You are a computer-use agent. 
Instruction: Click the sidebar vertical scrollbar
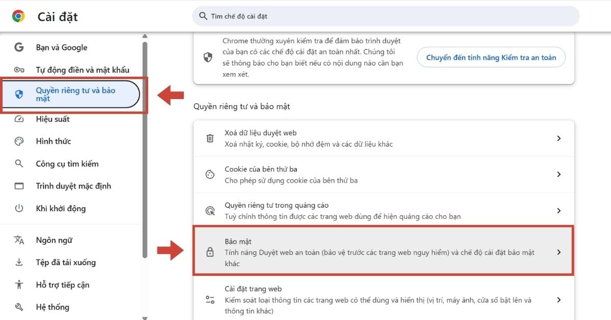tap(145, 152)
